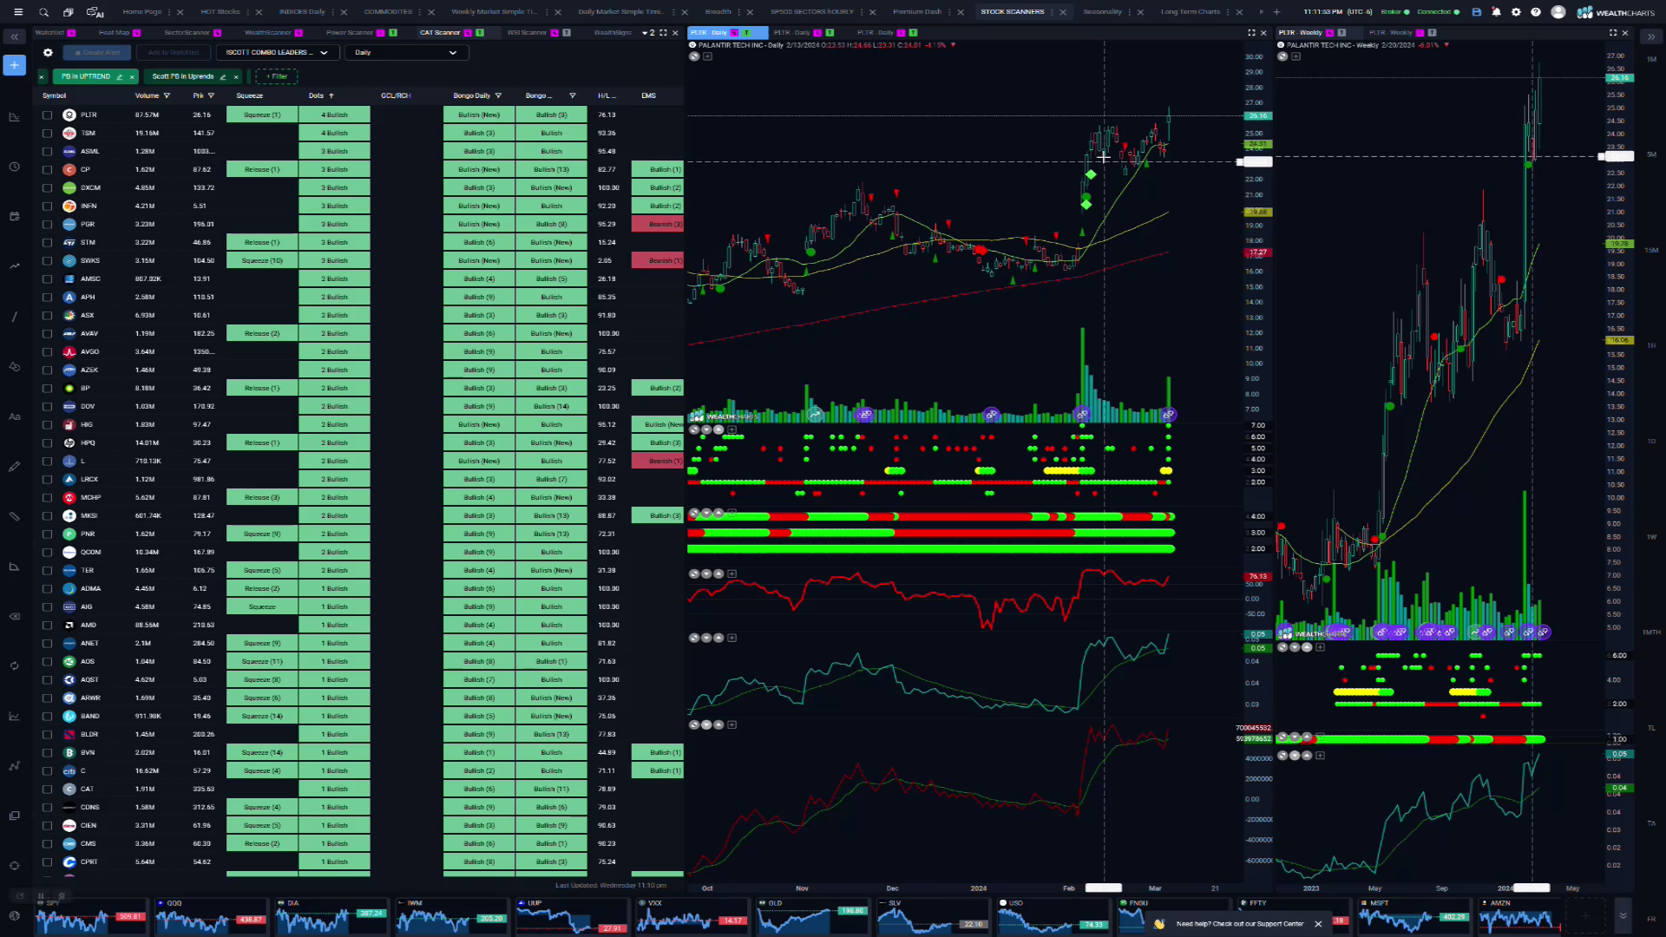Click the Create Alert button
Screen dimensions: 1666x937
coord(96,53)
